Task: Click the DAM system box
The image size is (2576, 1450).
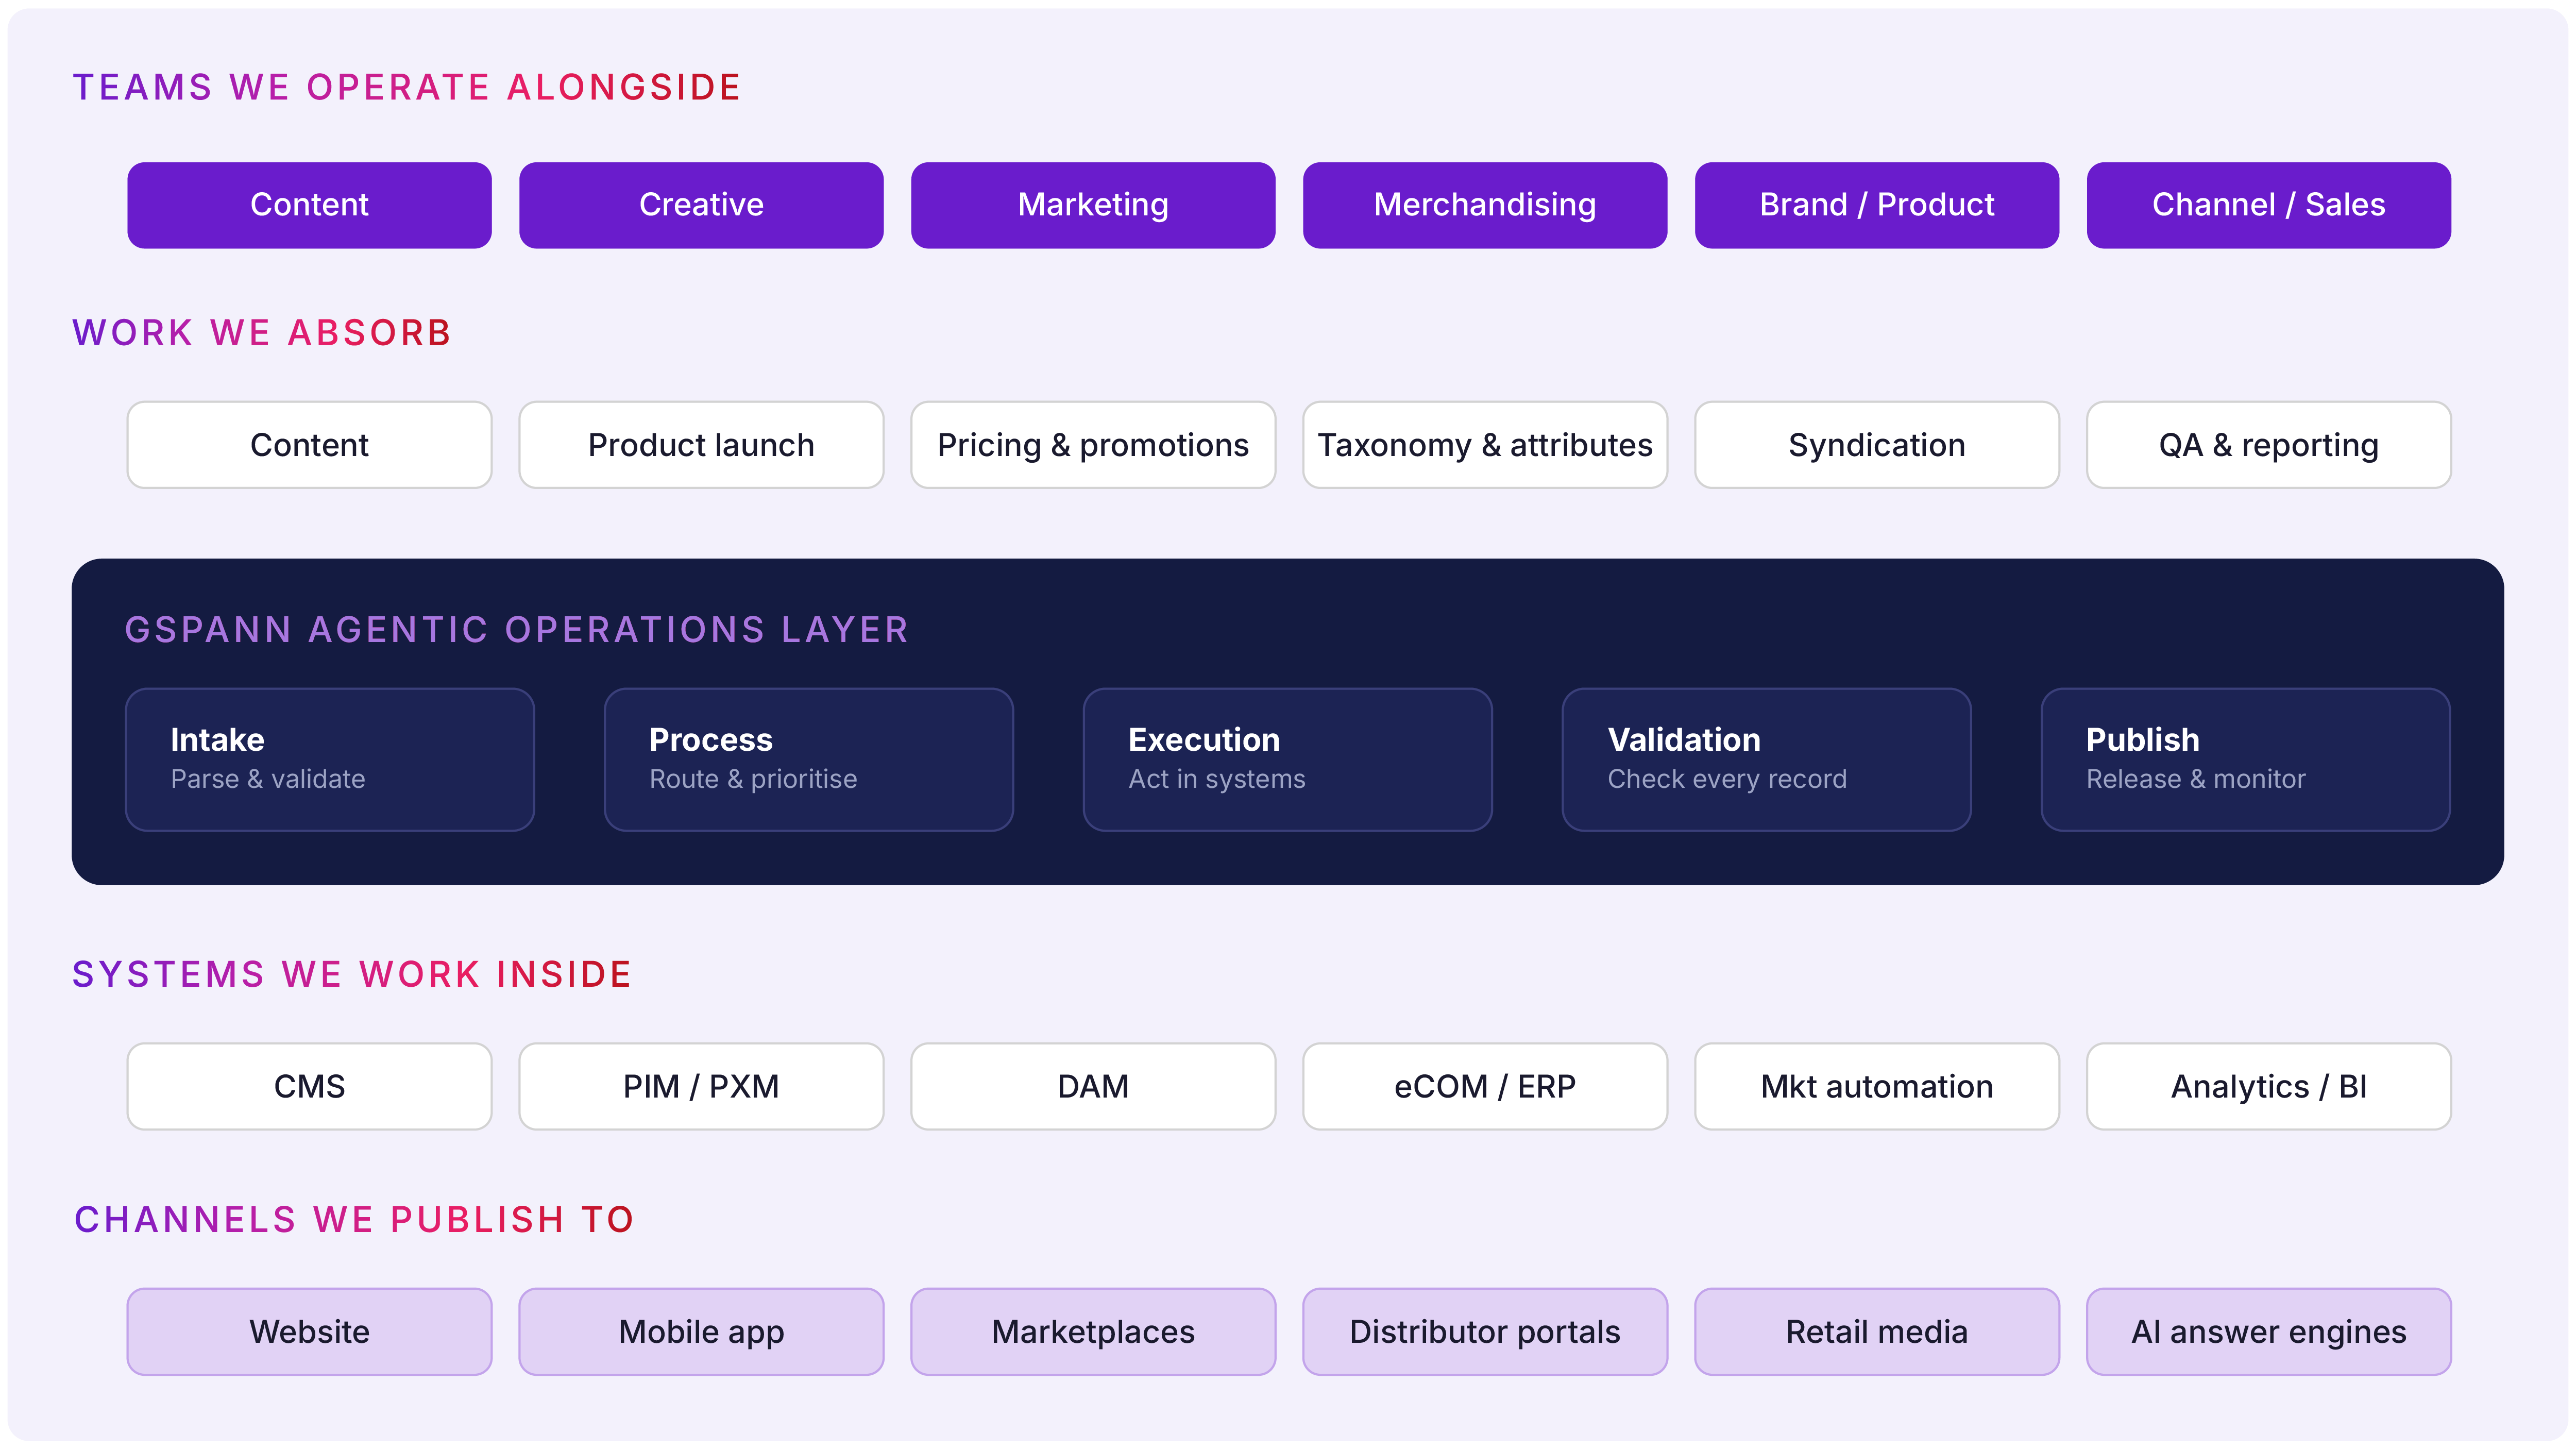Action: click(x=1093, y=1087)
